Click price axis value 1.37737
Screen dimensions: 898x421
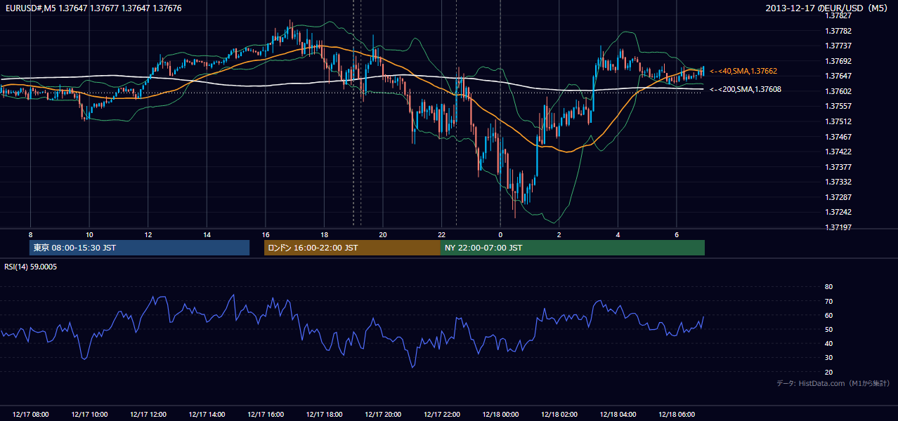(838, 46)
